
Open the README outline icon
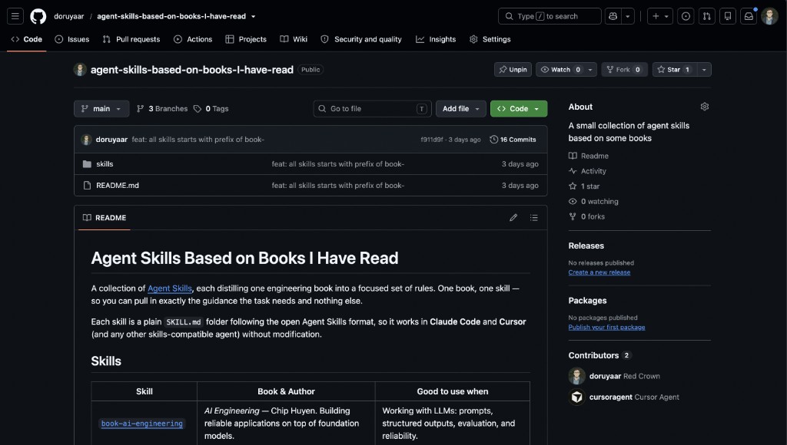[x=533, y=217]
